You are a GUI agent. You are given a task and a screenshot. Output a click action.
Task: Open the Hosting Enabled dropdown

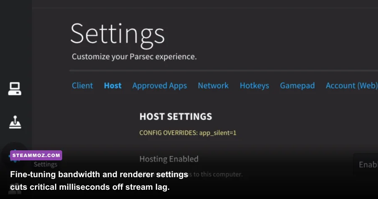pos(366,164)
